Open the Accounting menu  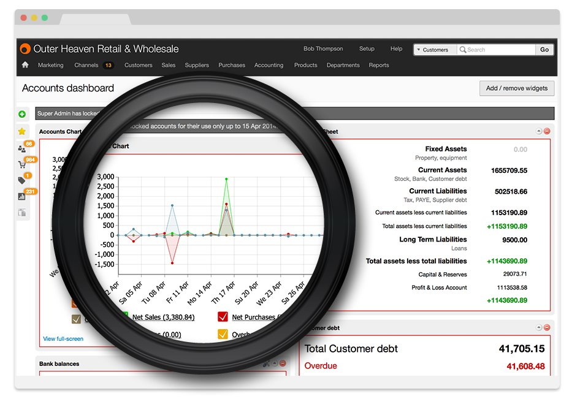[x=269, y=65]
